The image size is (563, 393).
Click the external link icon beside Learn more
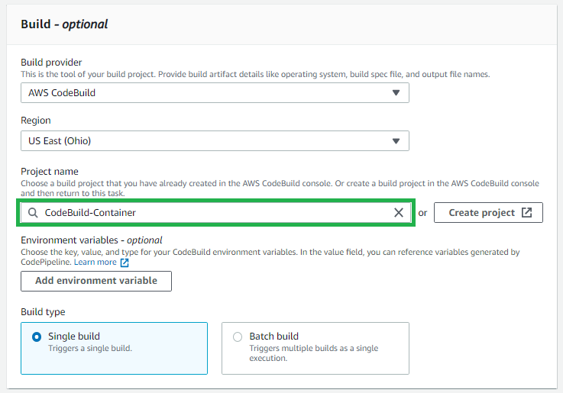point(125,263)
